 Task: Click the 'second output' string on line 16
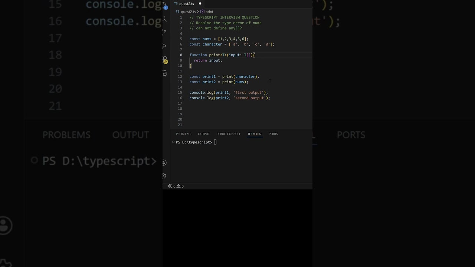tap(249, 98)
